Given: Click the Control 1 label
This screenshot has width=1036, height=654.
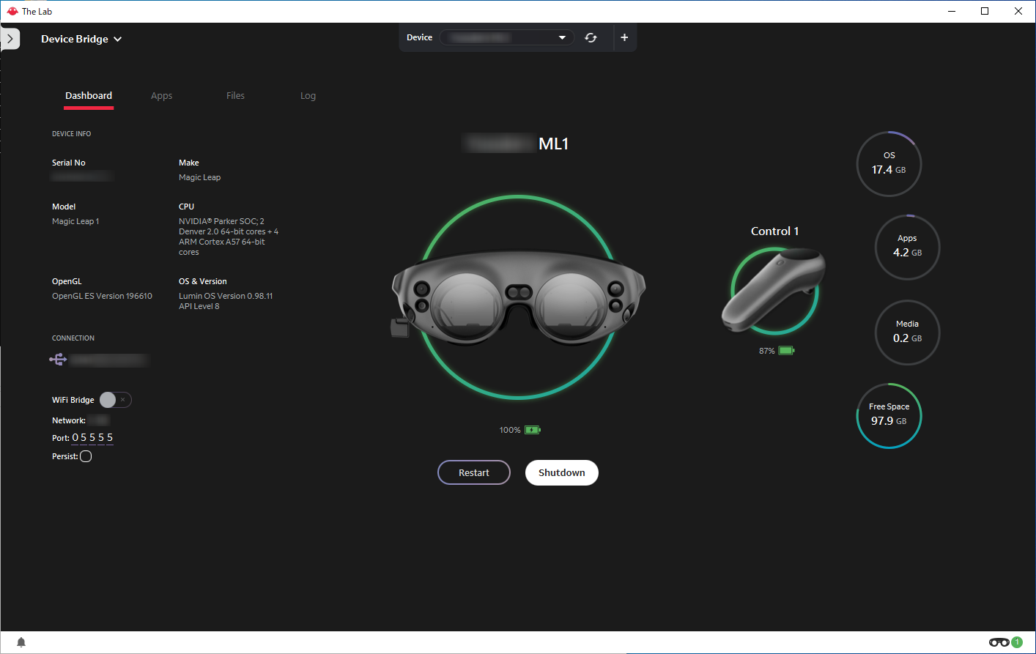Looking at the screenshot, I should point(774,231).
